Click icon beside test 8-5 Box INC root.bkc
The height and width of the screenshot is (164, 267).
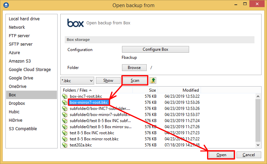pos(65,133)
